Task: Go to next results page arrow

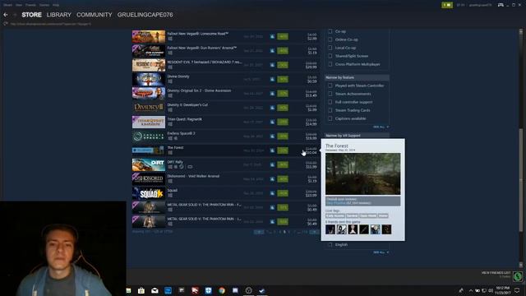Action: click(314, 232)
